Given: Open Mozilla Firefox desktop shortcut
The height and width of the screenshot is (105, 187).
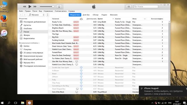Looking at the screenshot, I should [x=4, y=20].
